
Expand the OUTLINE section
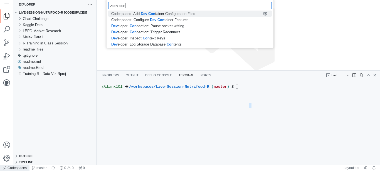click(55, 156)
